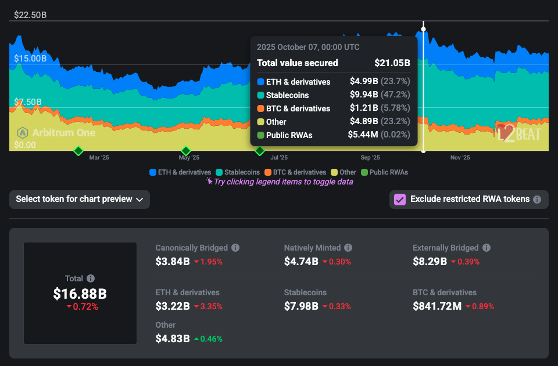Screen dimensions: 558x366
Task: Toggle Public RWAs legend item
Action: (x=384, y=172)
